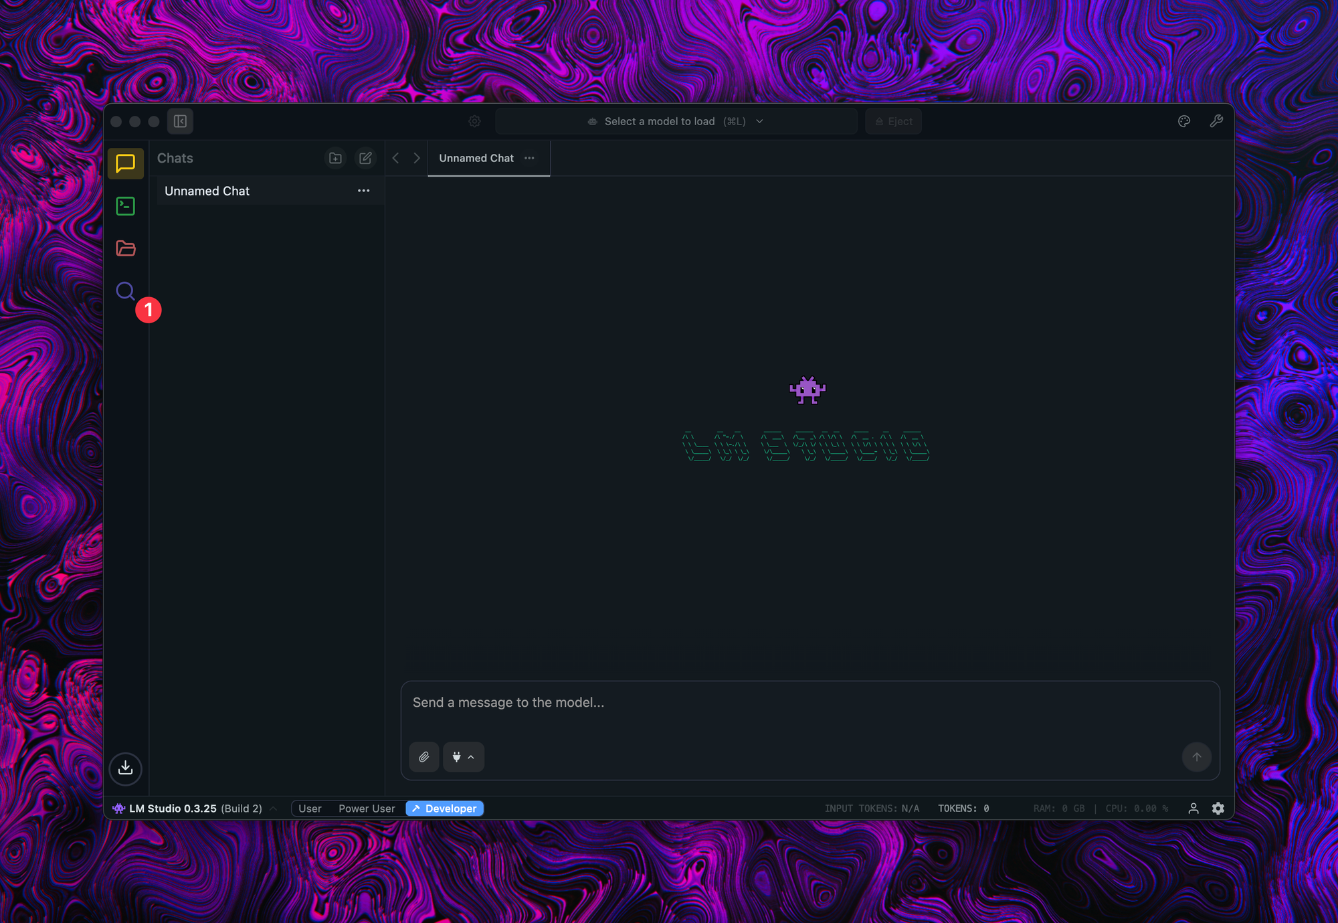Open the user account icon in status bar

pyautogui.click(x=1193, y=809)
